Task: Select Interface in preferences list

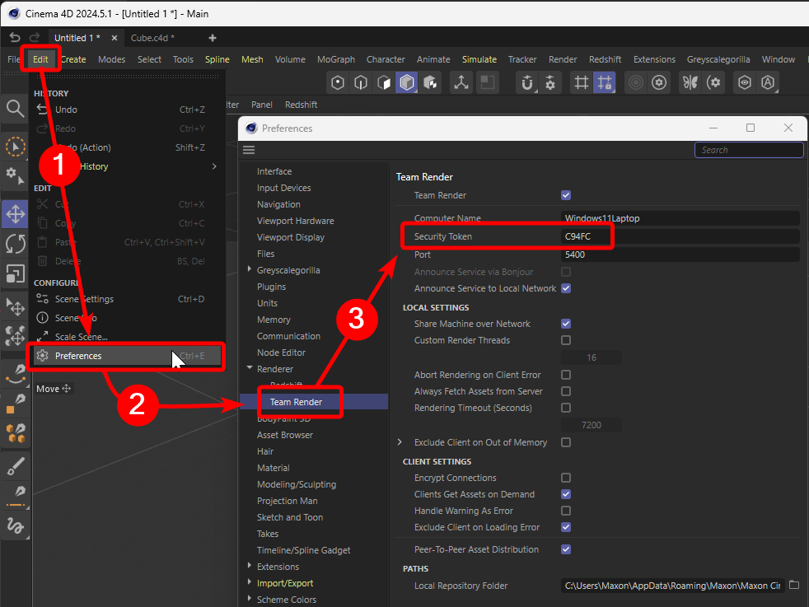Action: [274, 171]
